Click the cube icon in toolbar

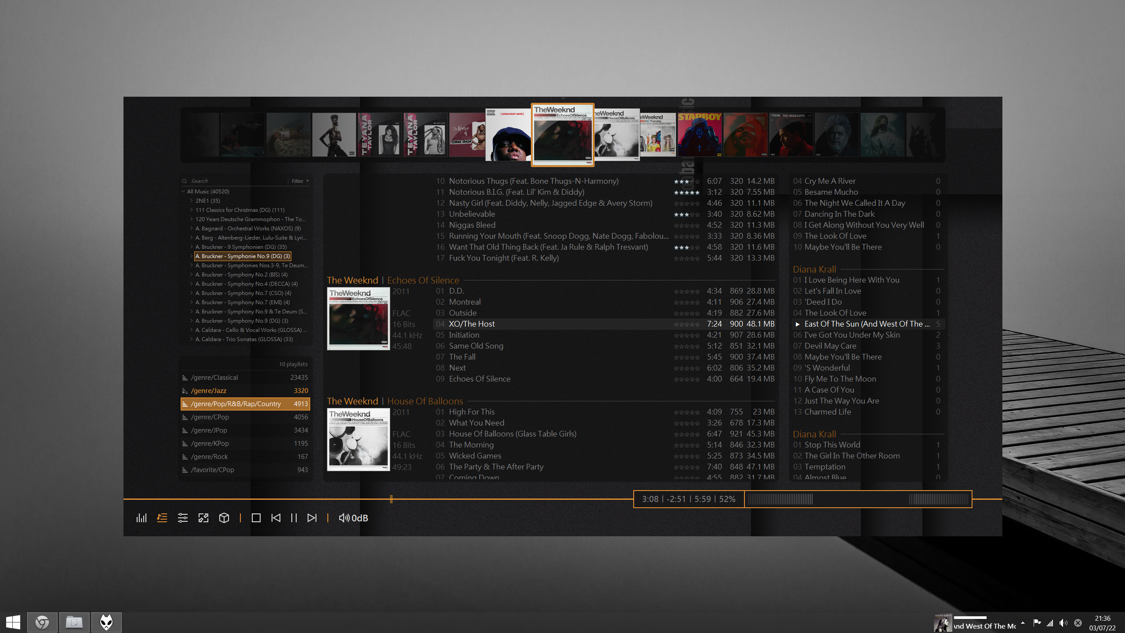pos(224,518)
